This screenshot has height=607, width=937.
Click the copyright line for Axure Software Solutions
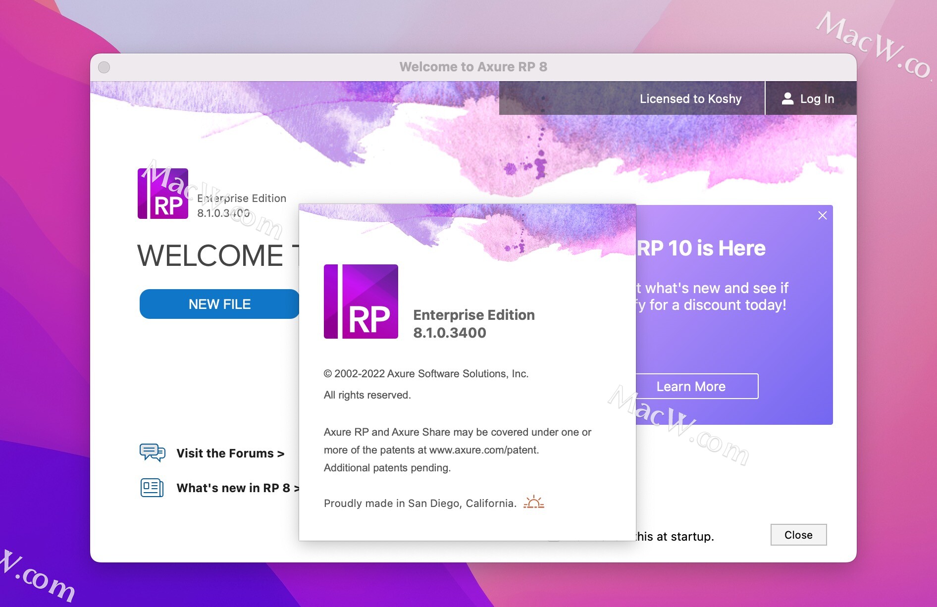426,374
